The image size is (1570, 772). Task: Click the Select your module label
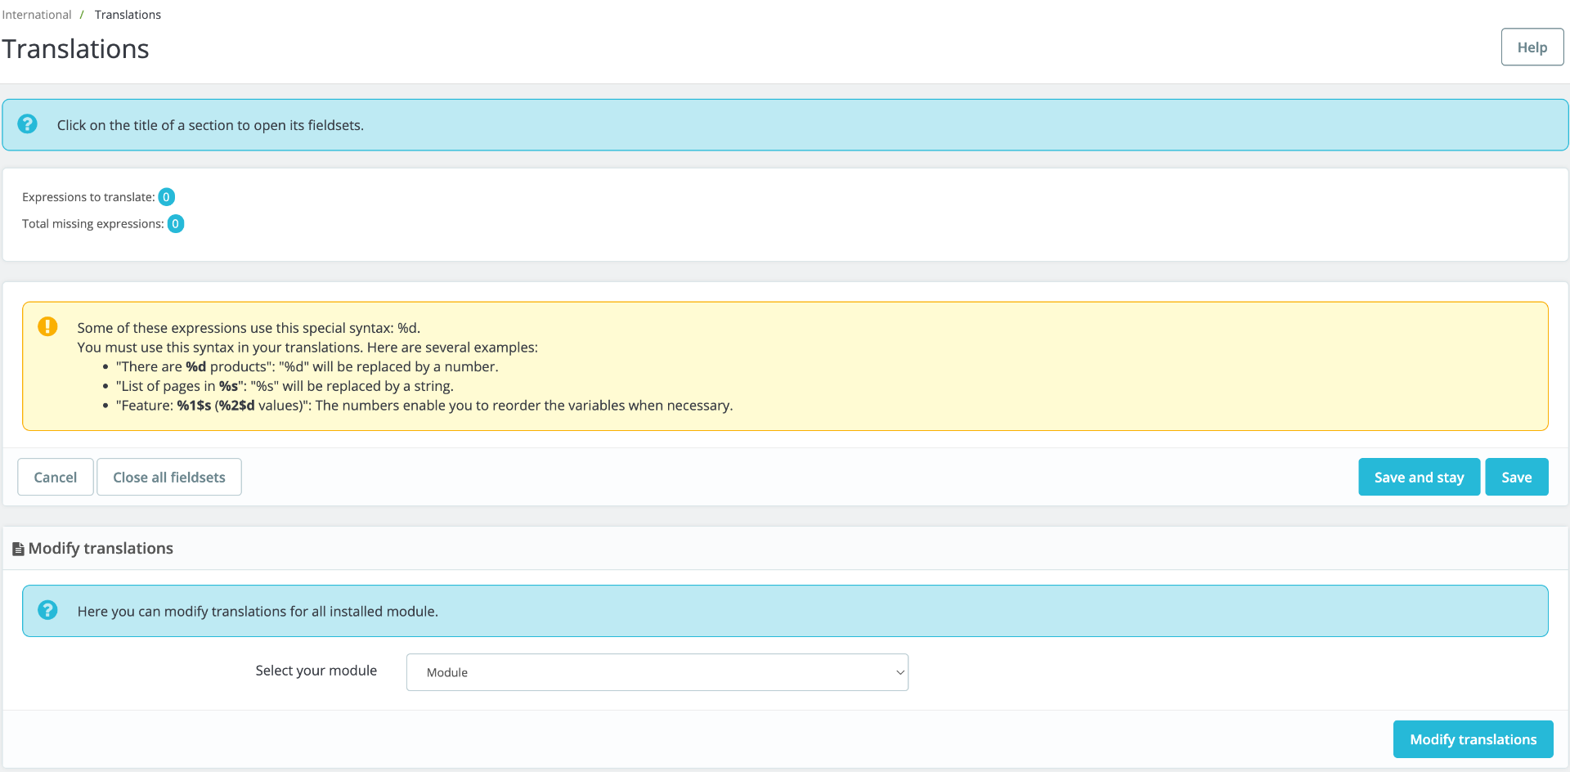click(x=316, y=671)
